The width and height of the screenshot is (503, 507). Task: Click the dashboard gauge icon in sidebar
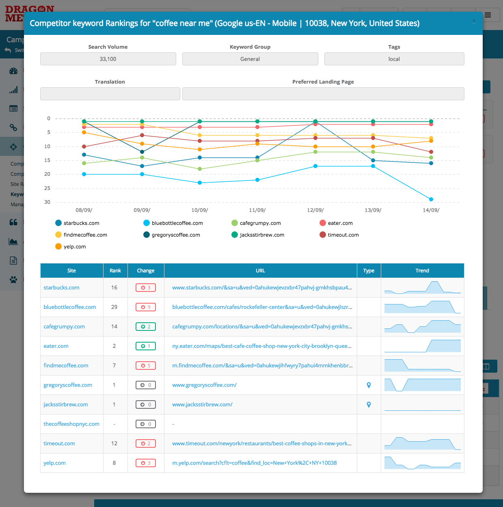point(13,71)
